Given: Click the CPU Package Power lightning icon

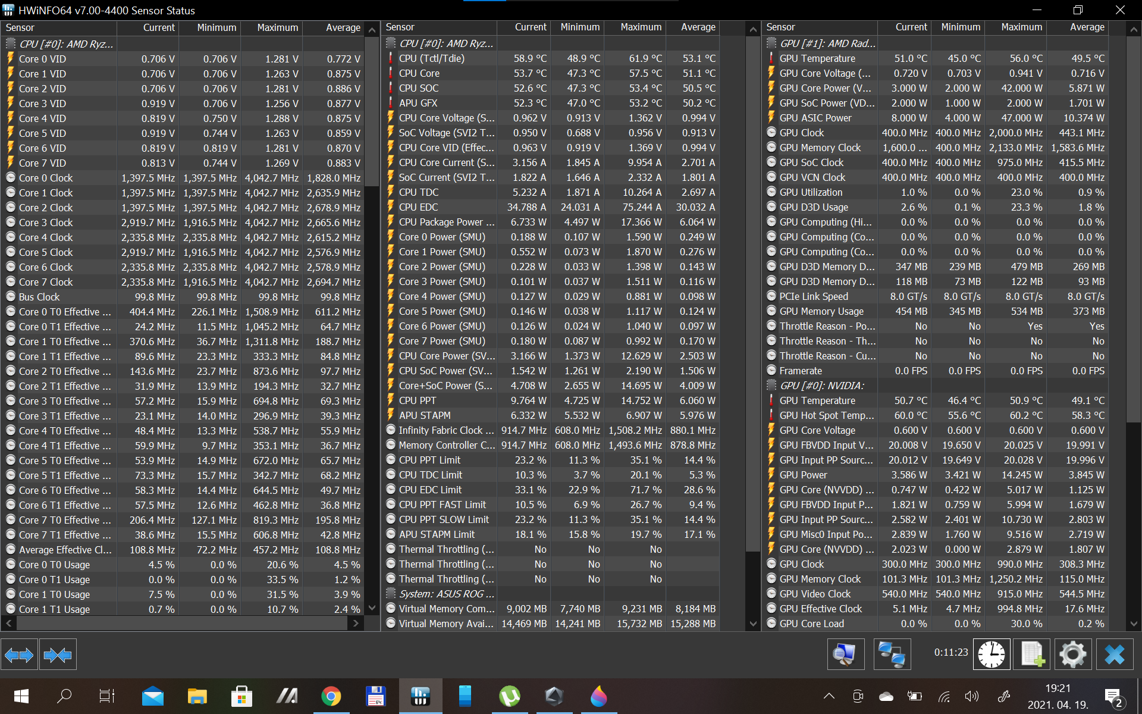Looking at the screenshot, I should click(391, 222).
